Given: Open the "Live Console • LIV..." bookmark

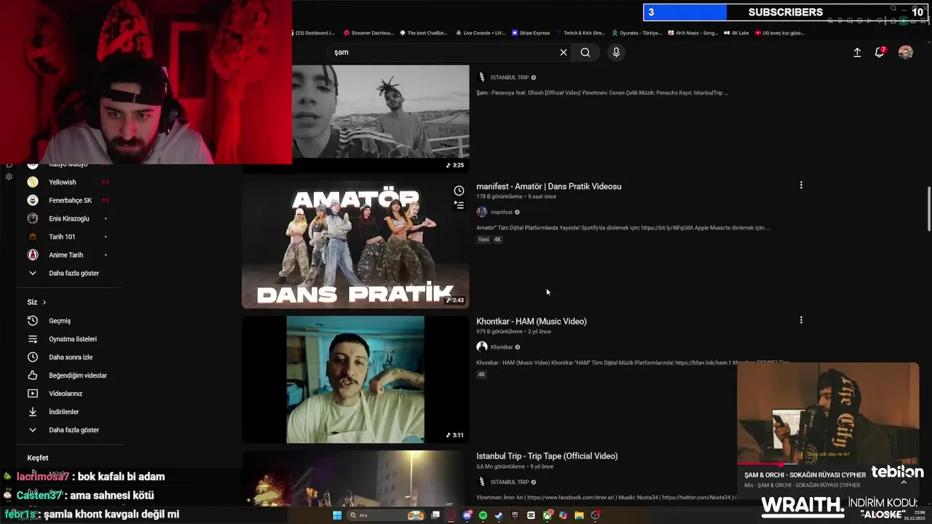Looking at the screenshot, I should tap(481, 33).
